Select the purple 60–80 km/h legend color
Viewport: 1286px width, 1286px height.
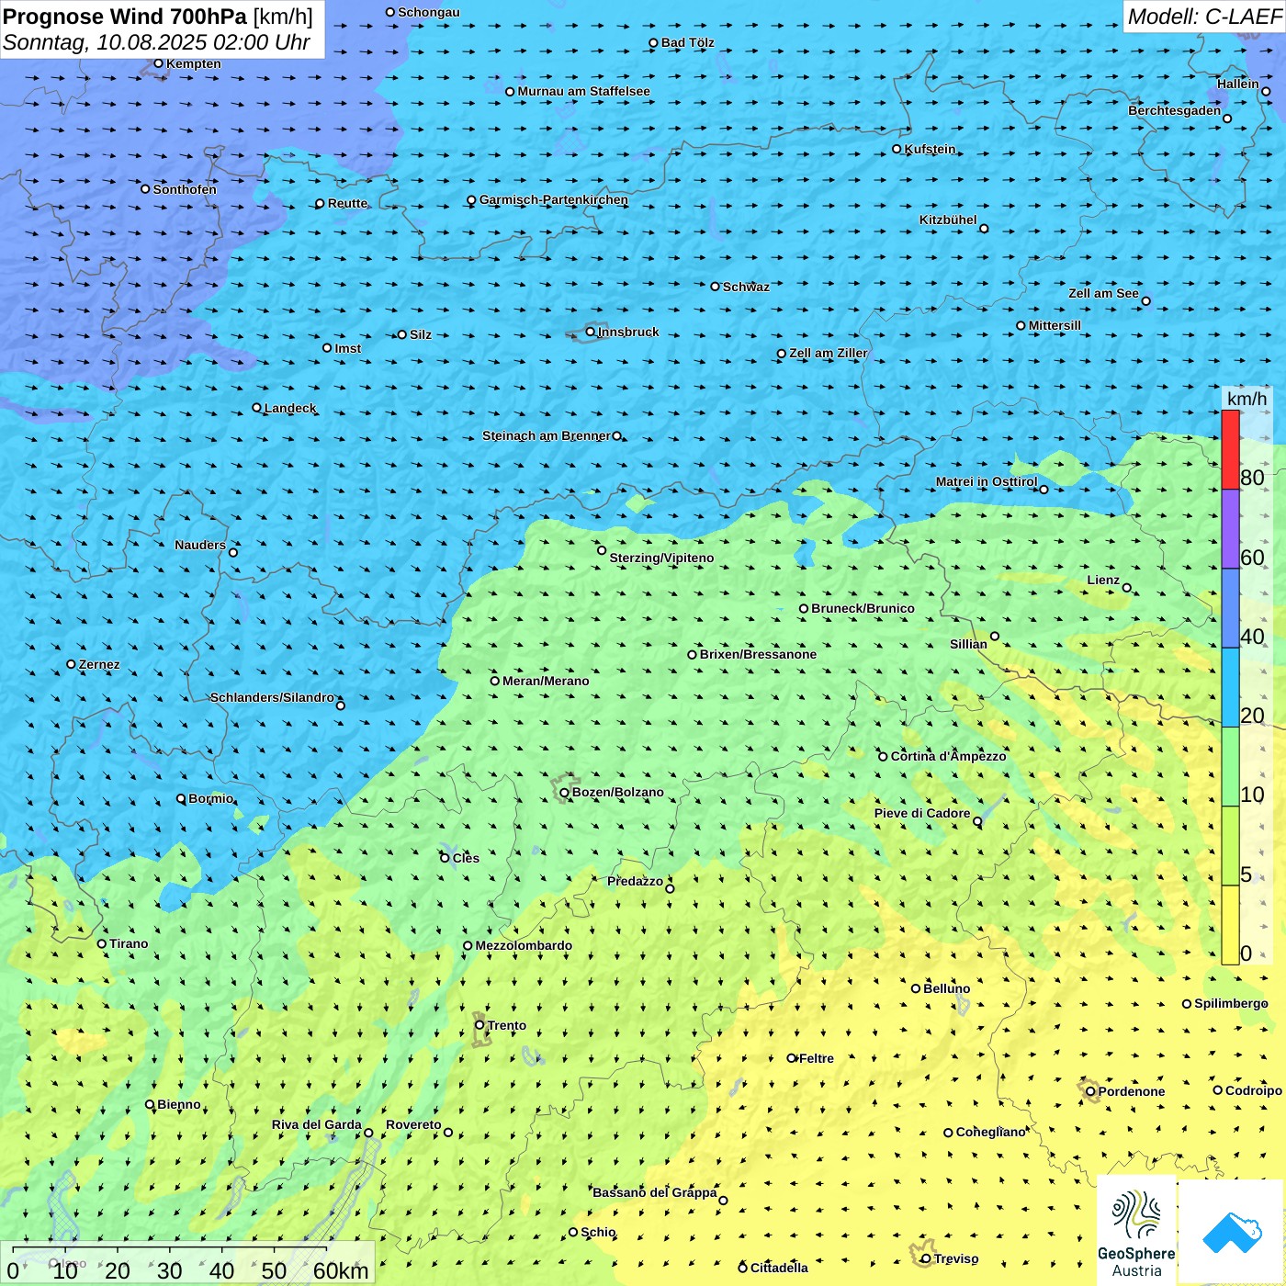[1230, 529]
